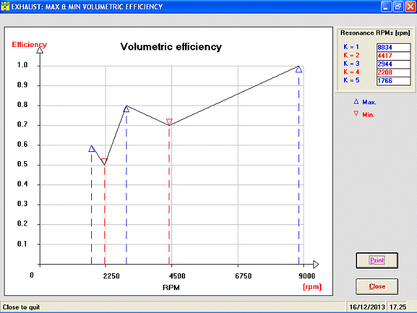Click the window title bar text
Image resolution: width=417 pixels, height=313 pixels.
click(x=87, y=7)
